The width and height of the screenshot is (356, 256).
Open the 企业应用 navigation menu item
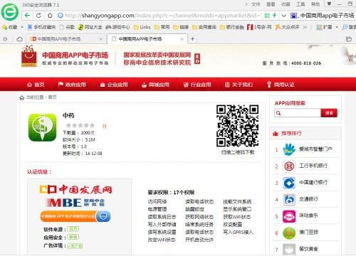(x=114, y=85)
